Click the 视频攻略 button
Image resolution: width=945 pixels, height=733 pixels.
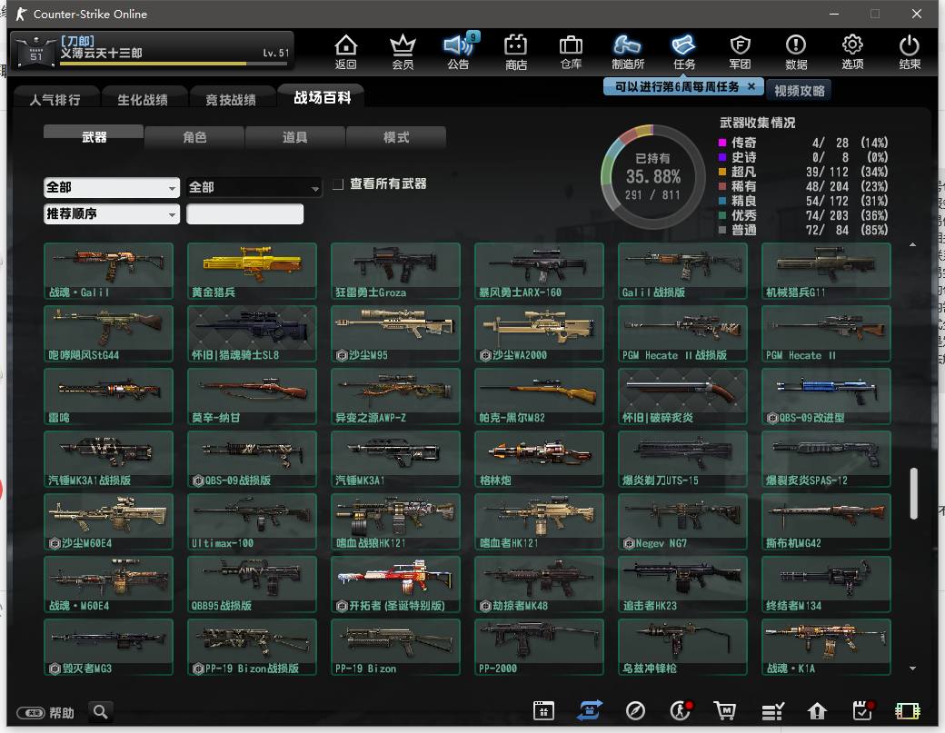[x=799, y=90]
